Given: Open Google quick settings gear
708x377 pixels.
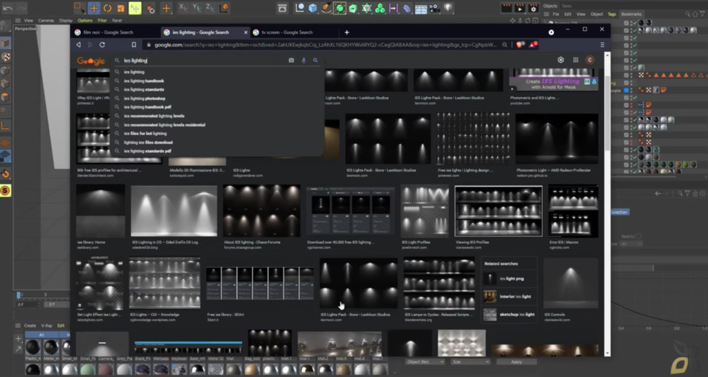Looking at the screenshot, I should (561, 59).
